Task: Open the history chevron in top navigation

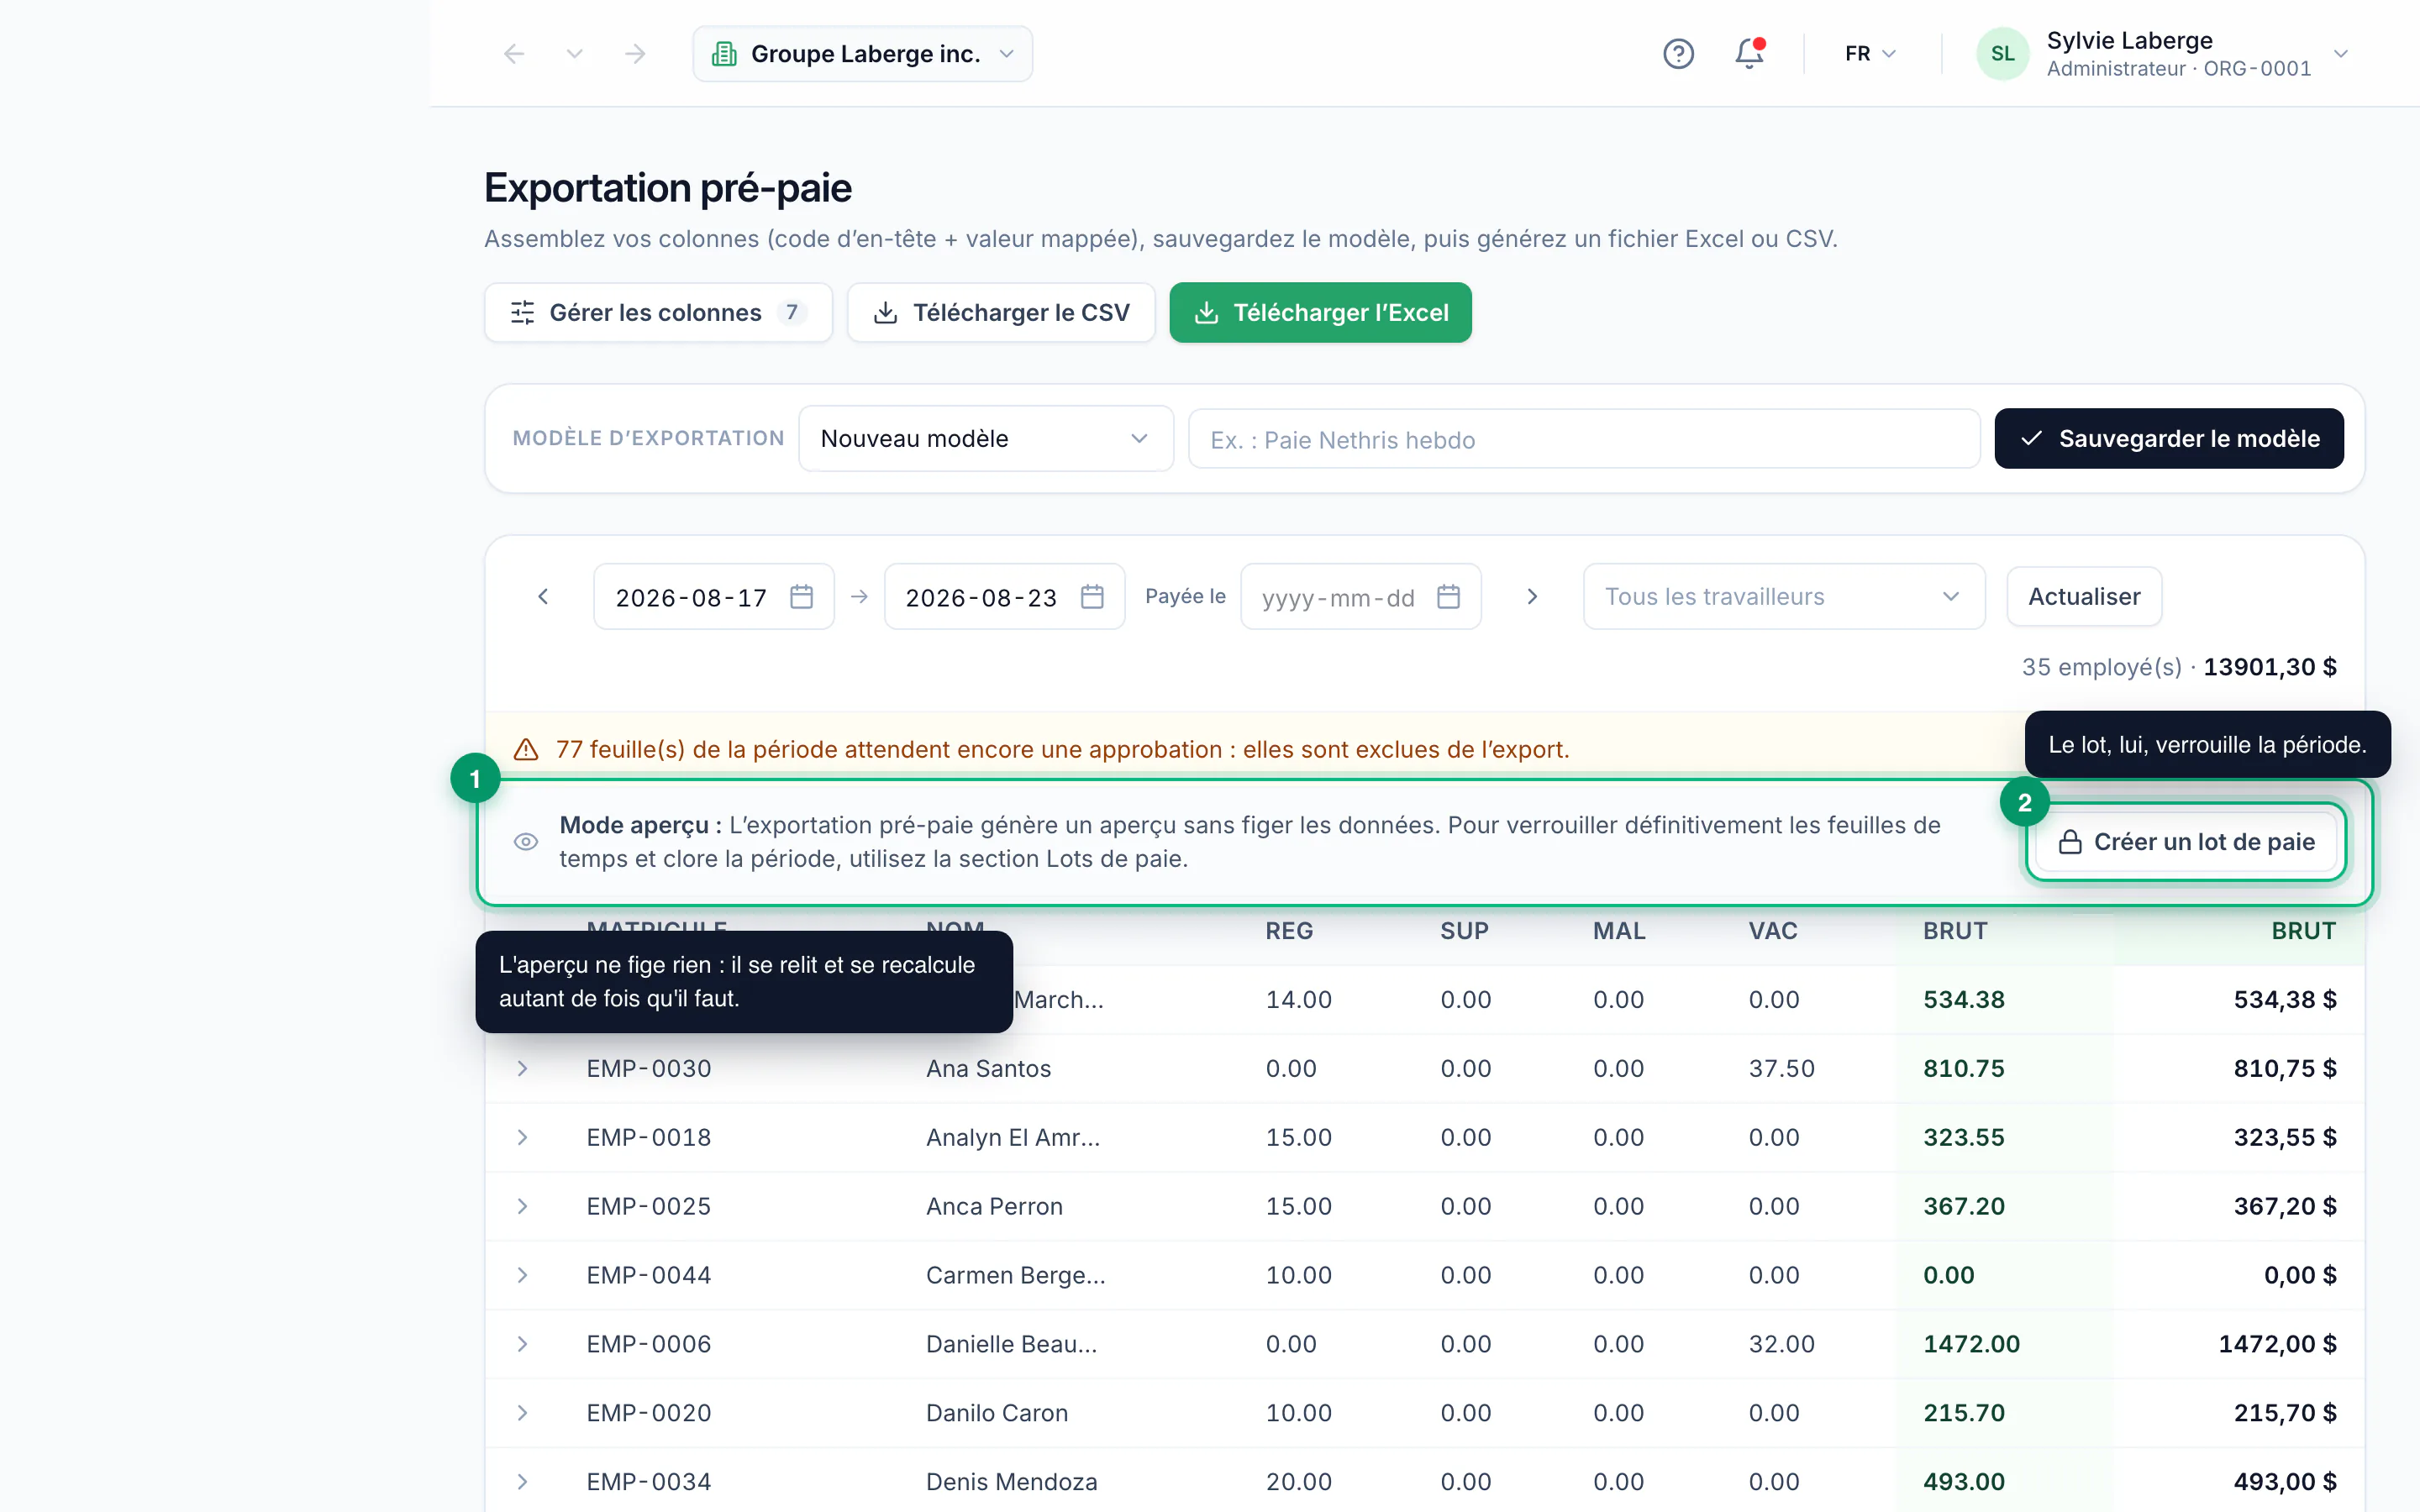Action: 574,54
